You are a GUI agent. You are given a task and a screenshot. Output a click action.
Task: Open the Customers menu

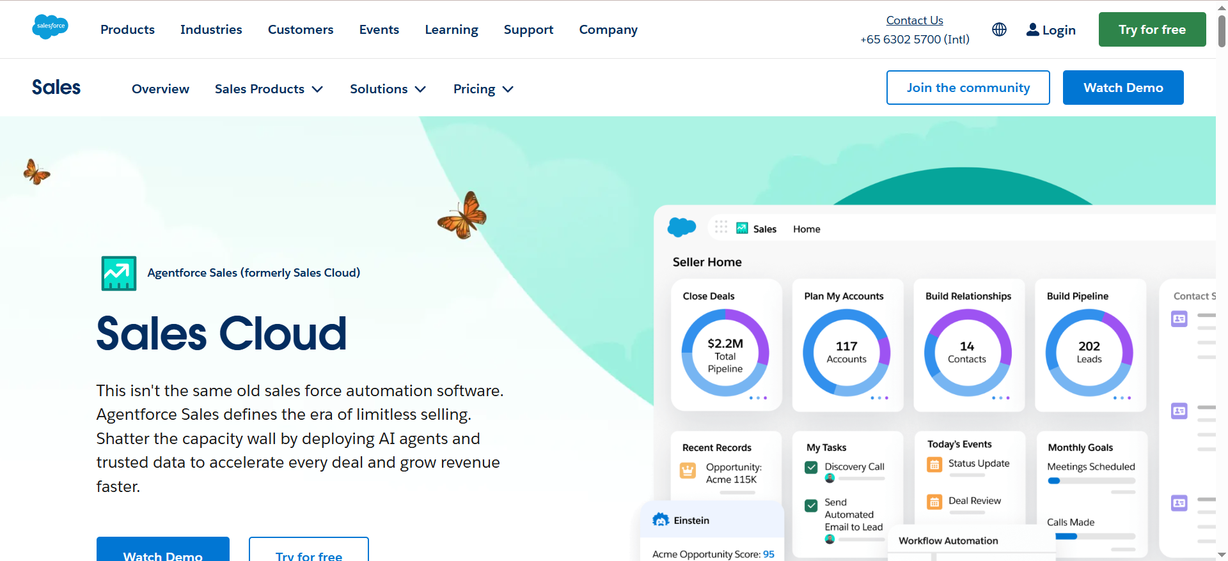[301, 29]
